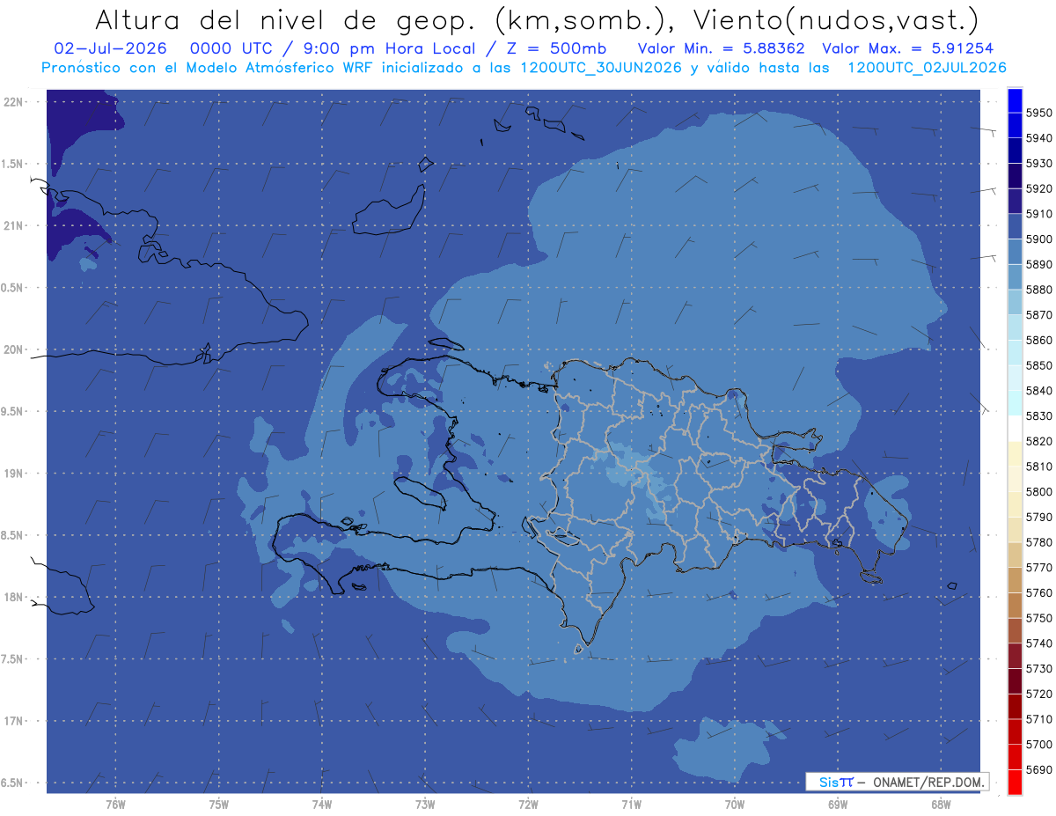Pick the color swatch between 5880 and 5890
The image size is (1056, 816).
click(1015, 276)
